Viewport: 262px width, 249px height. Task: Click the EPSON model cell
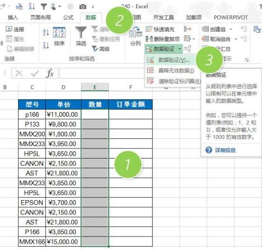click(32, 203)
